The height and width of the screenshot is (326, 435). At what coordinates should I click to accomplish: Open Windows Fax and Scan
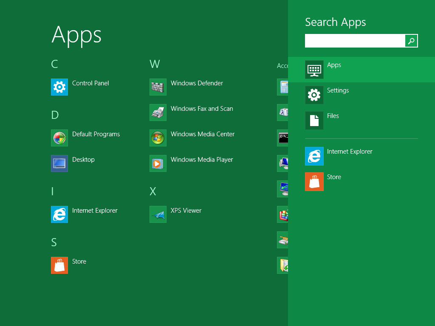[158, 112]
